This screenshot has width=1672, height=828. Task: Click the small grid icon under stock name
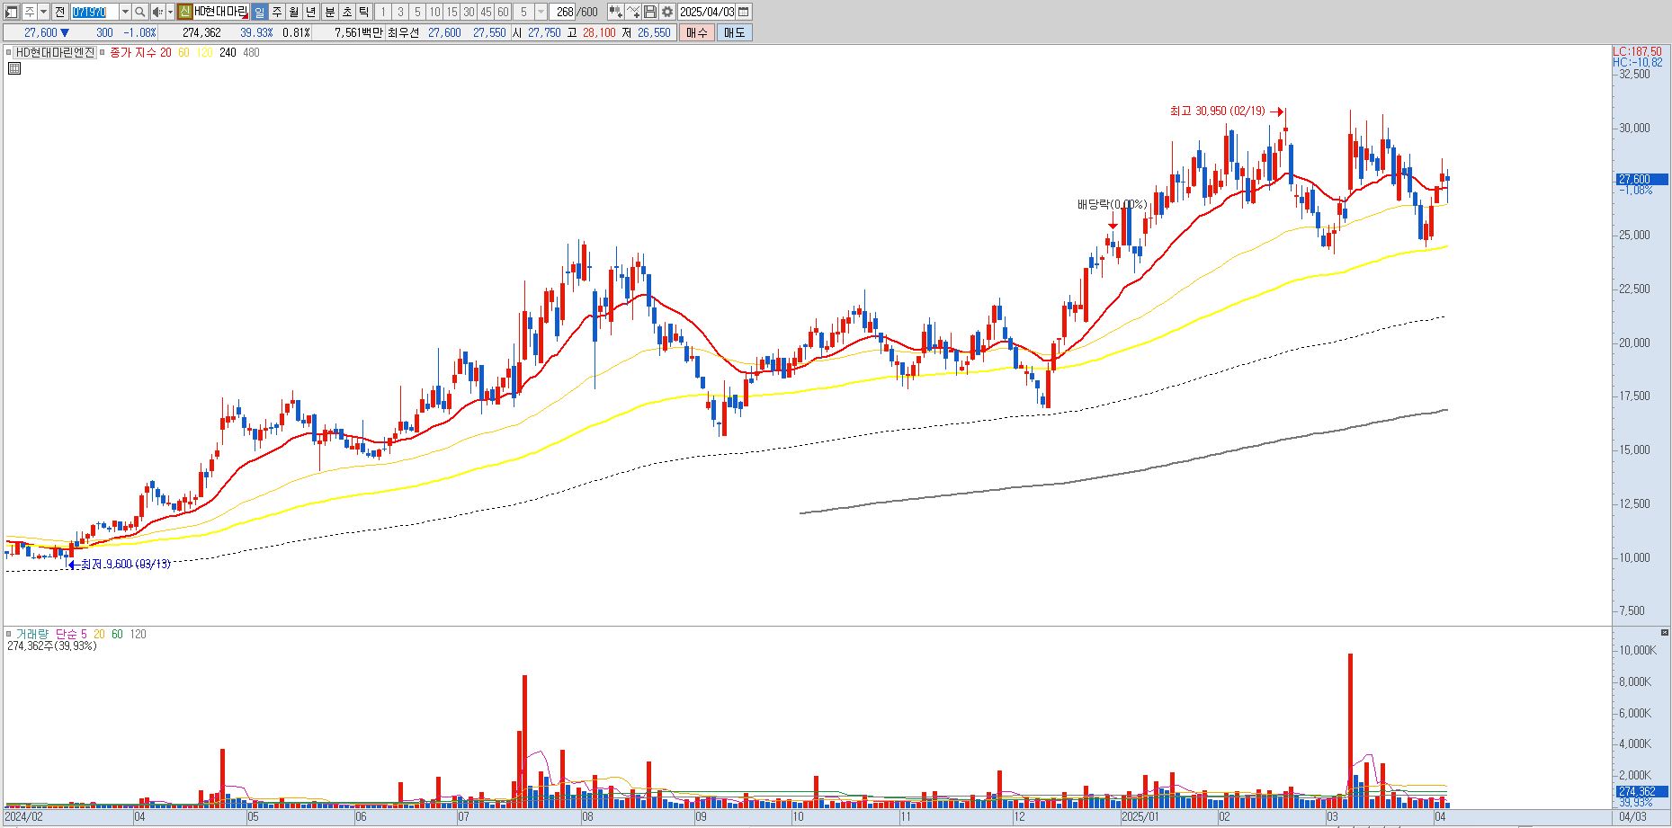point(13,67)
